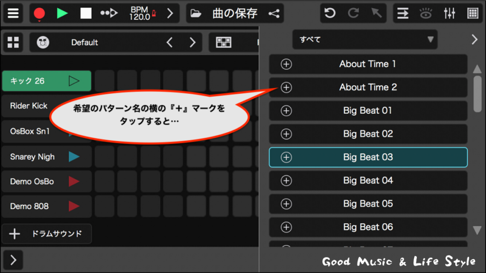Viewport: 486px width, 273px height.
Task: Click the drum kit icon beside Default
Action: (43, 42)
